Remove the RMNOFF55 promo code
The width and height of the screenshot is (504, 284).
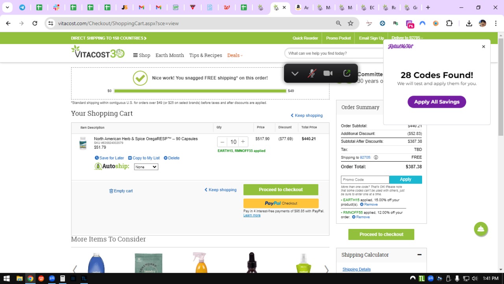pyautogui.click(x=361, y=217)
